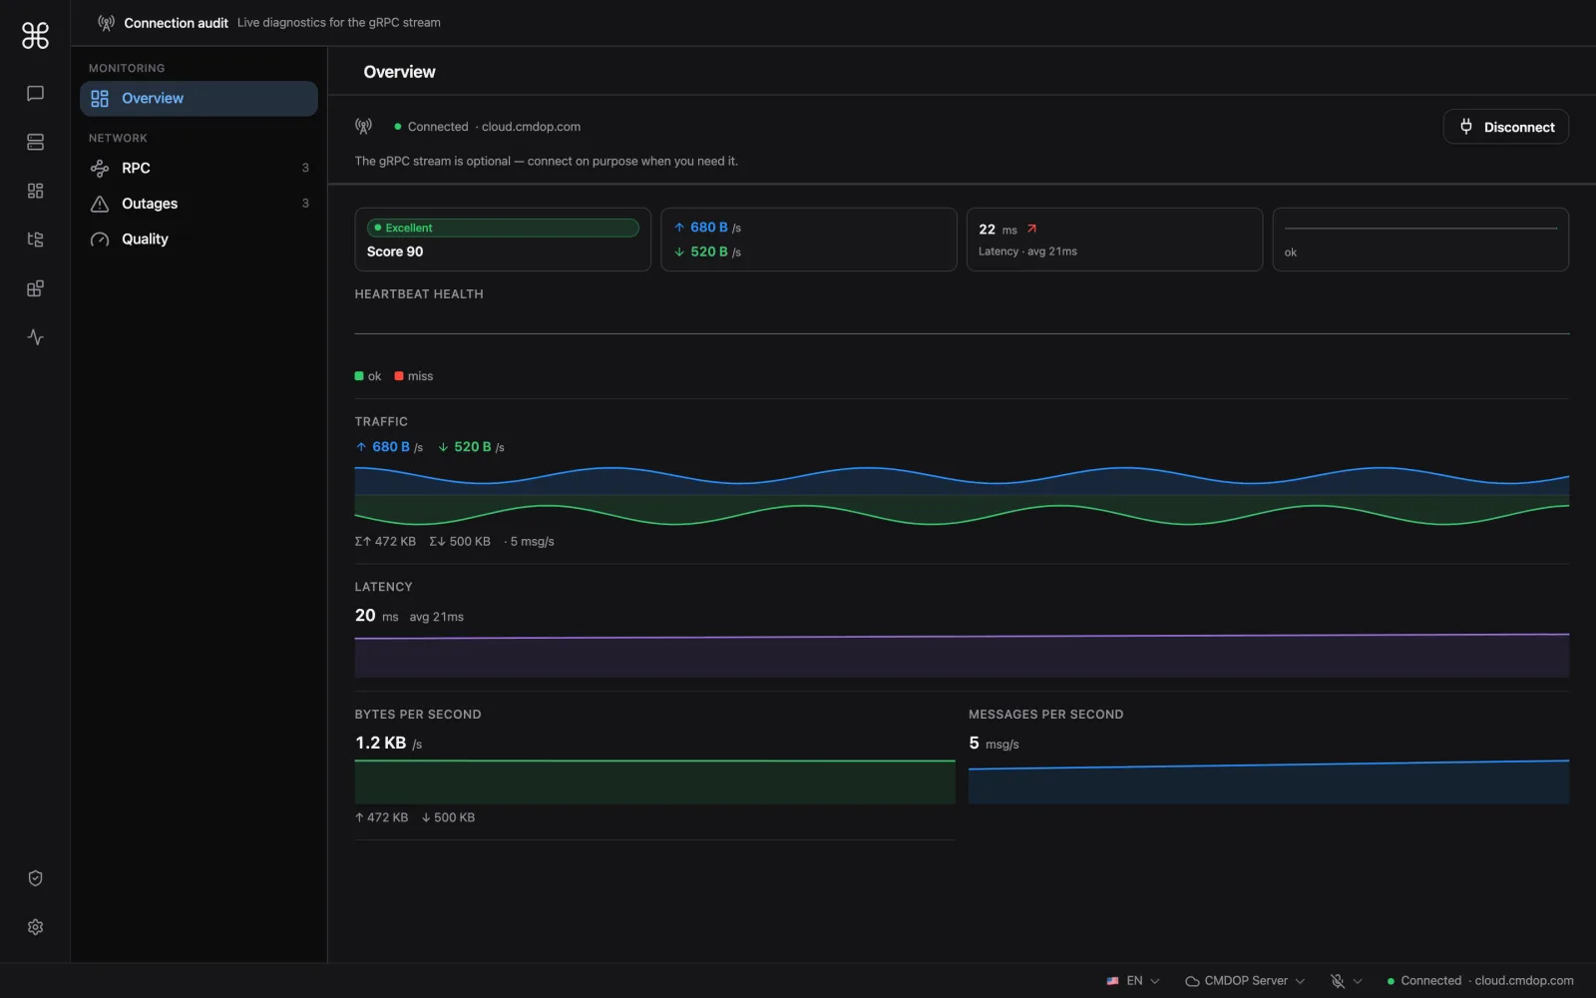This screenshot has width=1596, height=998.
Task: Click the Outages count badge 3
Action: tap(305, 204)
